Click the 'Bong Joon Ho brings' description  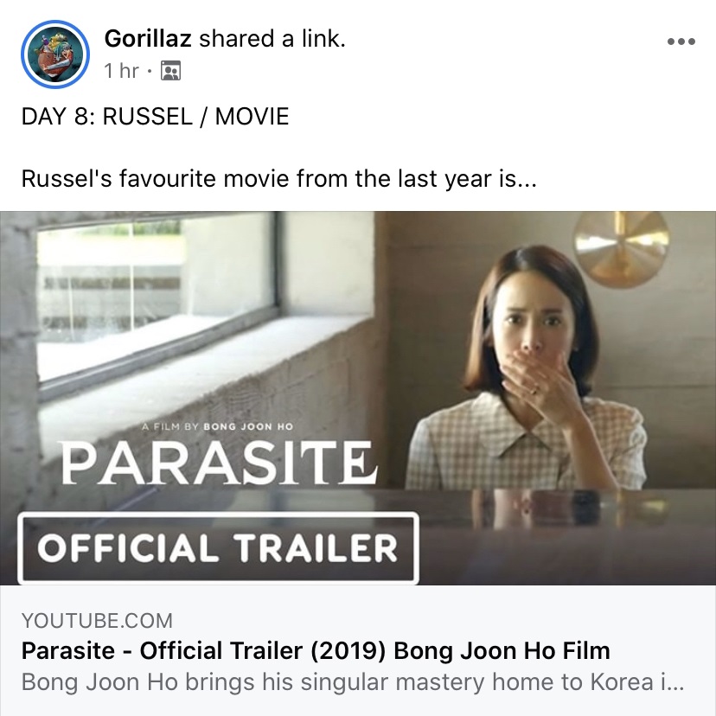(x=353, y=682)
